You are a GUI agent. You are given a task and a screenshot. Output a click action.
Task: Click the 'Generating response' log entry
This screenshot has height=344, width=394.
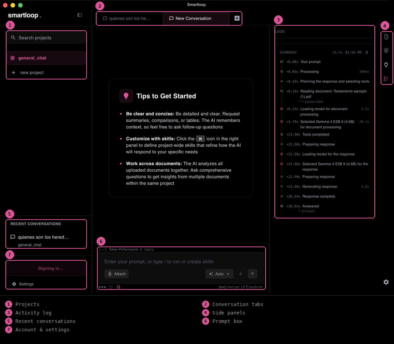pos(320,187)
